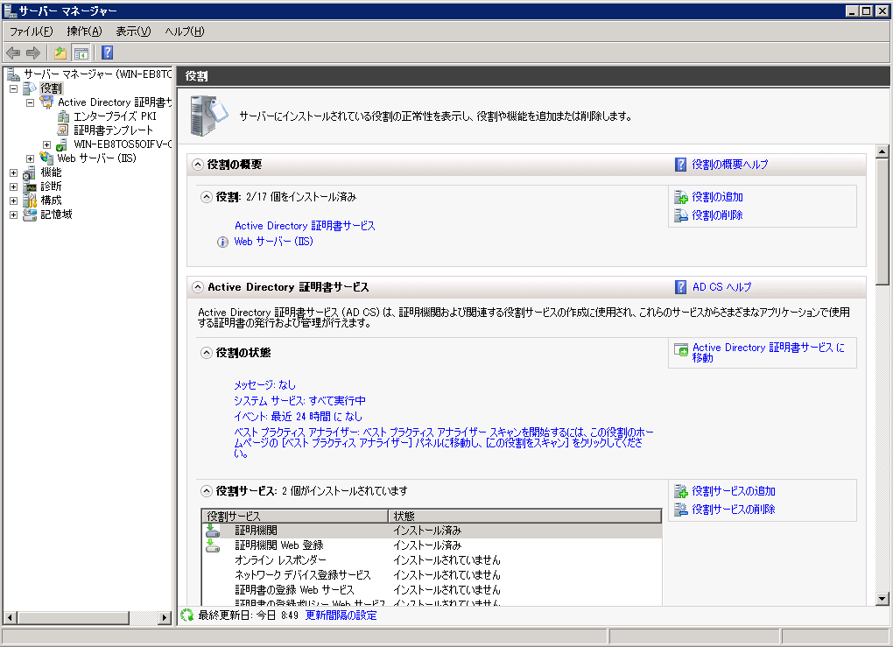Click the エンタープライズ PKI tree icon
893x647 pixels.
point(63,116)
